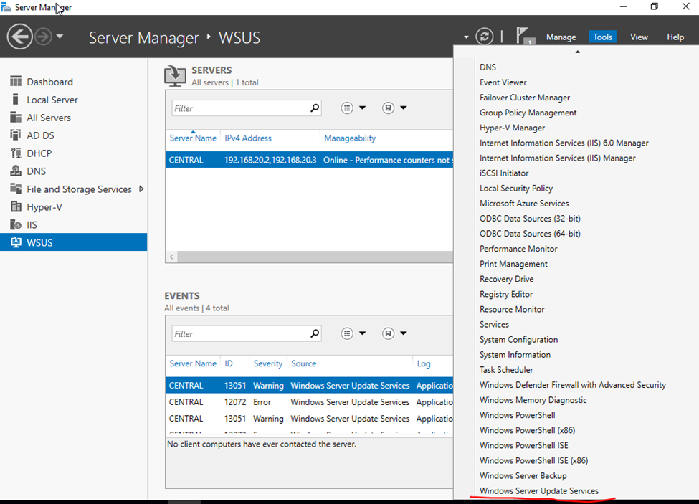This screenshot has width=699, height=504.
Task: Select the Dashboard icon in sidebar
Action: [x=15, y=82]
